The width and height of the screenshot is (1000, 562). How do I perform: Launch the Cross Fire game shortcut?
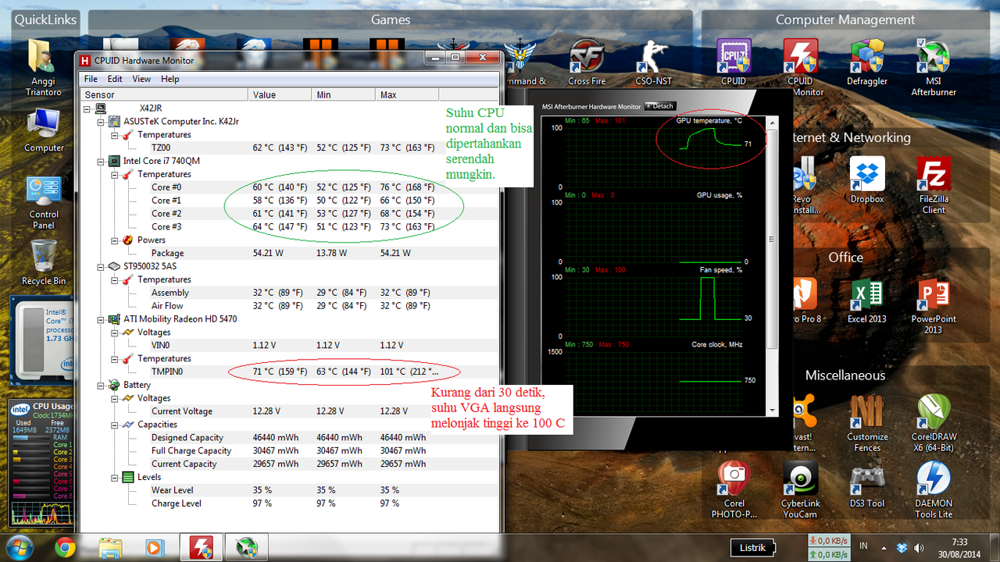(x=587, y=62)
